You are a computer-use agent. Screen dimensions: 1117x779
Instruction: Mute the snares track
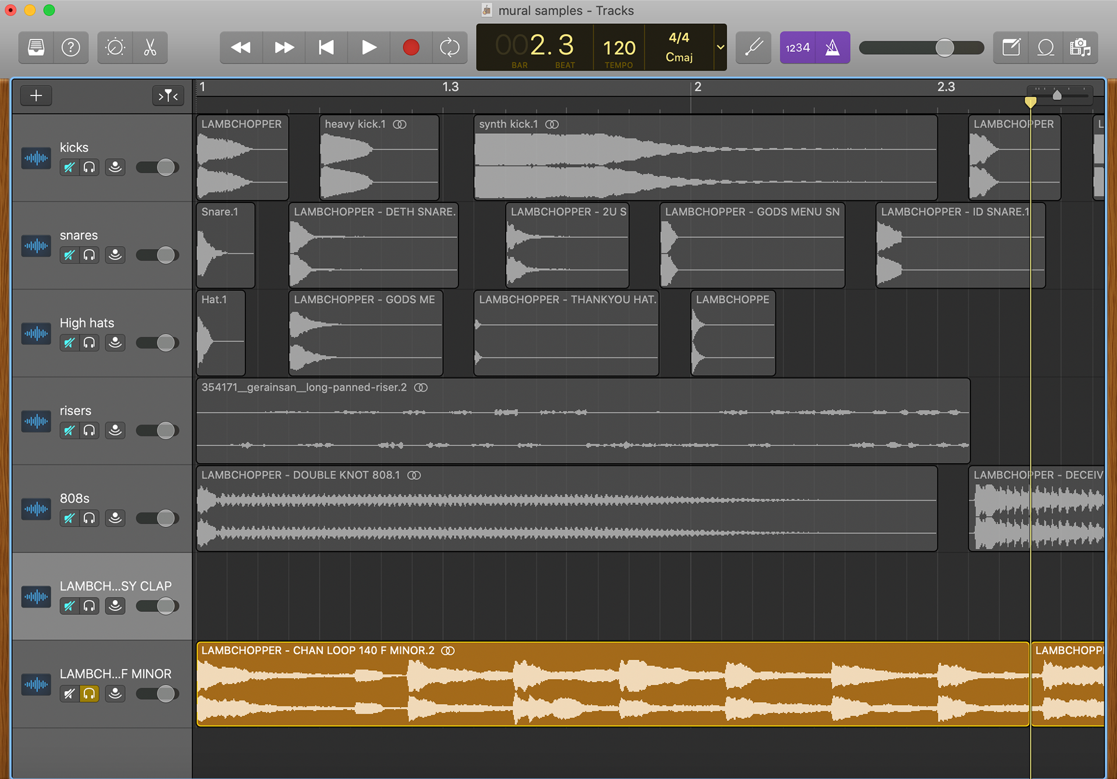coord(69,255)
